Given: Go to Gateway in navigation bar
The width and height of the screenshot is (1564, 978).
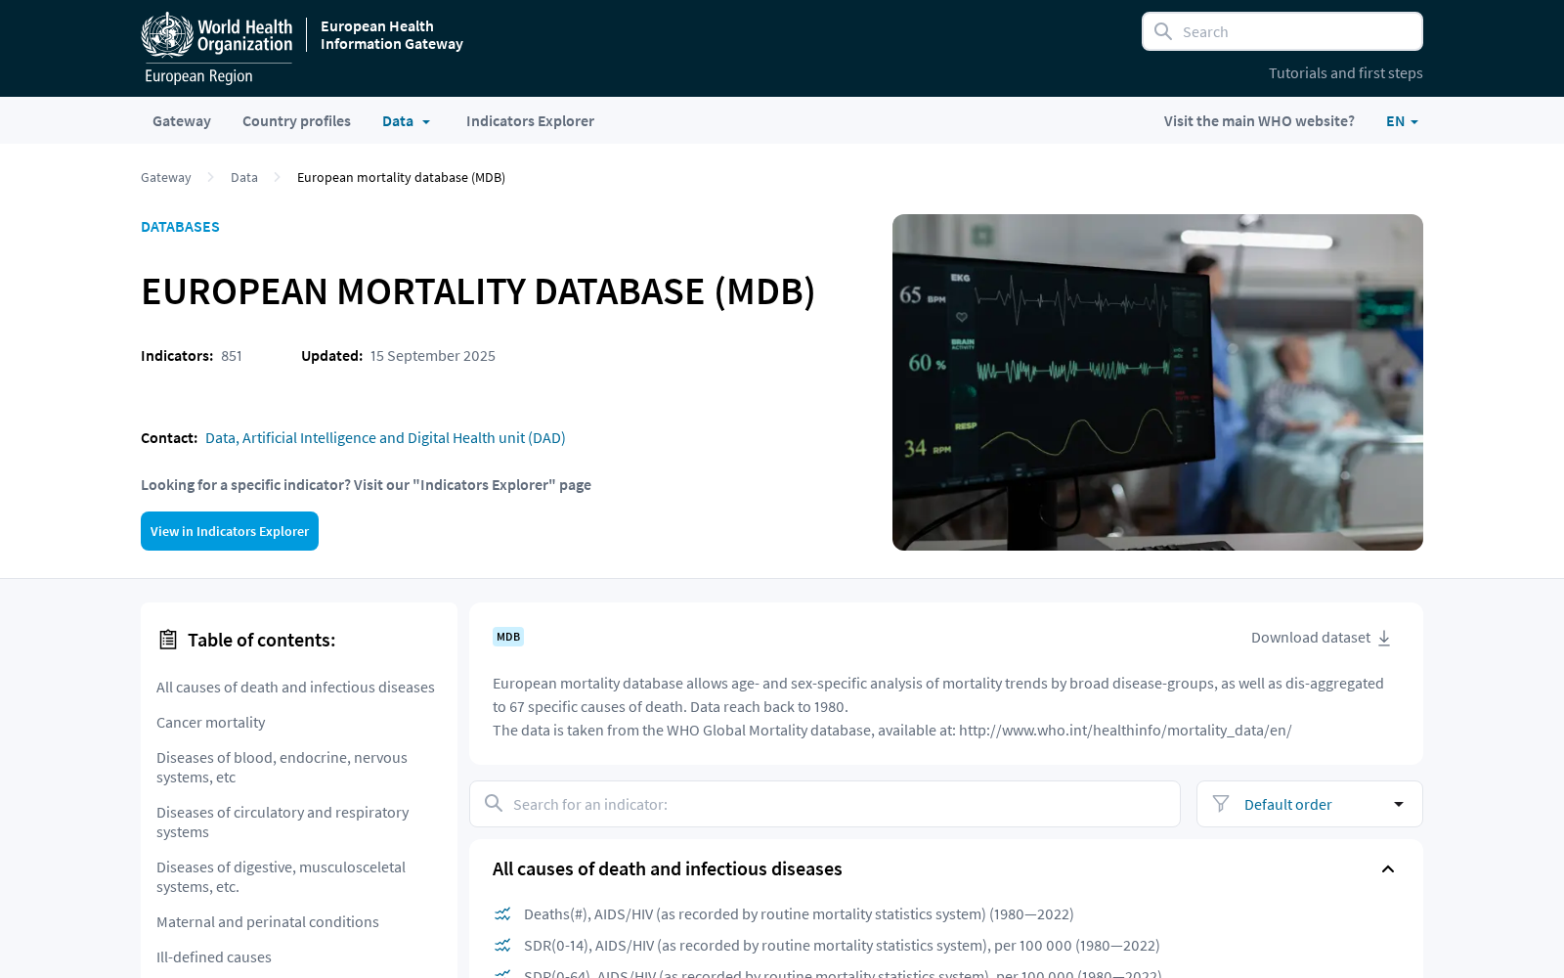Looking at the screenshot, I should [x=182, y=121].
